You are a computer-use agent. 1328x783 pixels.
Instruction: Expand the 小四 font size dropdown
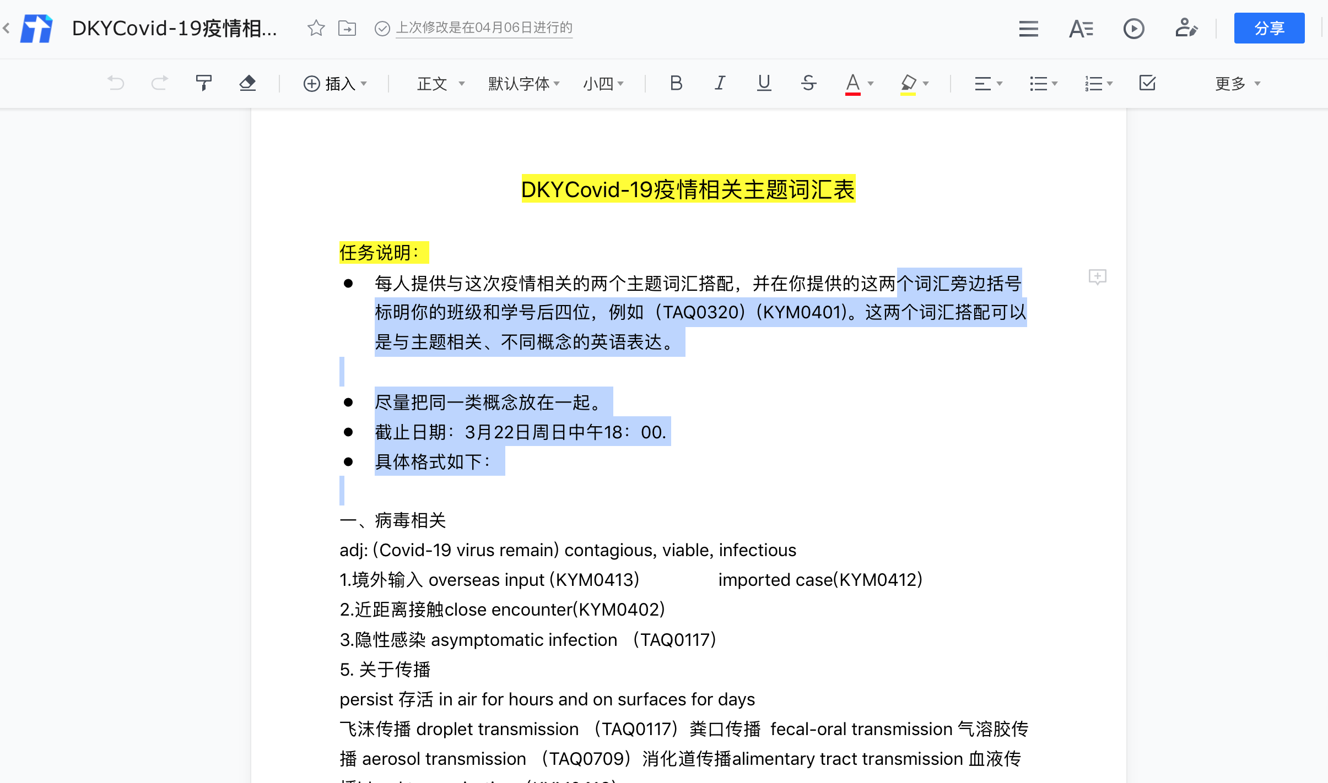tap(603, 84)
